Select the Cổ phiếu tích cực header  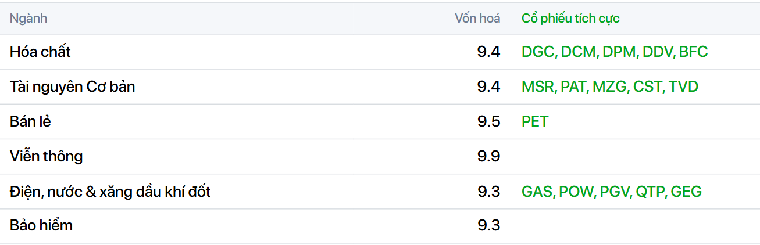(x=570, y=19)
